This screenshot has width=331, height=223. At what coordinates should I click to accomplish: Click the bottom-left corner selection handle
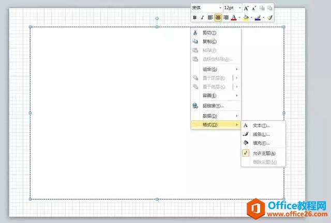pyautogui.click(x=30, y=199)
